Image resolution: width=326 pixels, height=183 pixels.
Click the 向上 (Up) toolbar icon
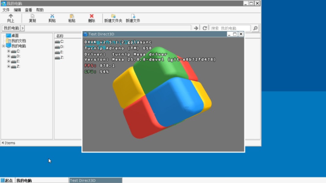11,17
